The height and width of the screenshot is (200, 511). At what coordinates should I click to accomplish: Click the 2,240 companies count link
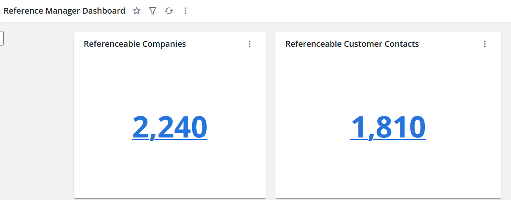click(x=170, y=127)
